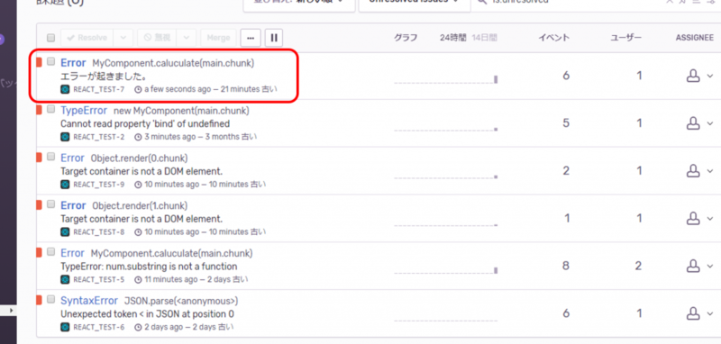Expand assignee chevron for REACT_TEST-5
The image size is (721, 344).
click(x=710, y=267)
